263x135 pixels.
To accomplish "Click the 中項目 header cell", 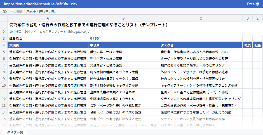I will (x=123, y=45).
